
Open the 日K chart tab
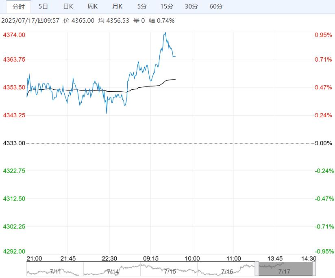click(68, 6)
